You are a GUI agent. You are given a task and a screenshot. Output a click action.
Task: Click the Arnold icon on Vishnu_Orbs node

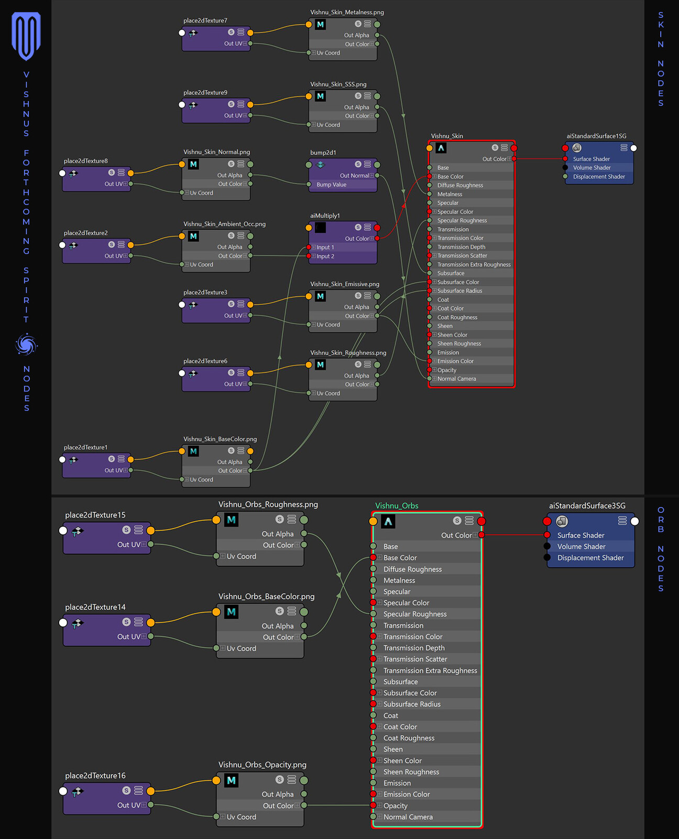[x=388, y=521]
